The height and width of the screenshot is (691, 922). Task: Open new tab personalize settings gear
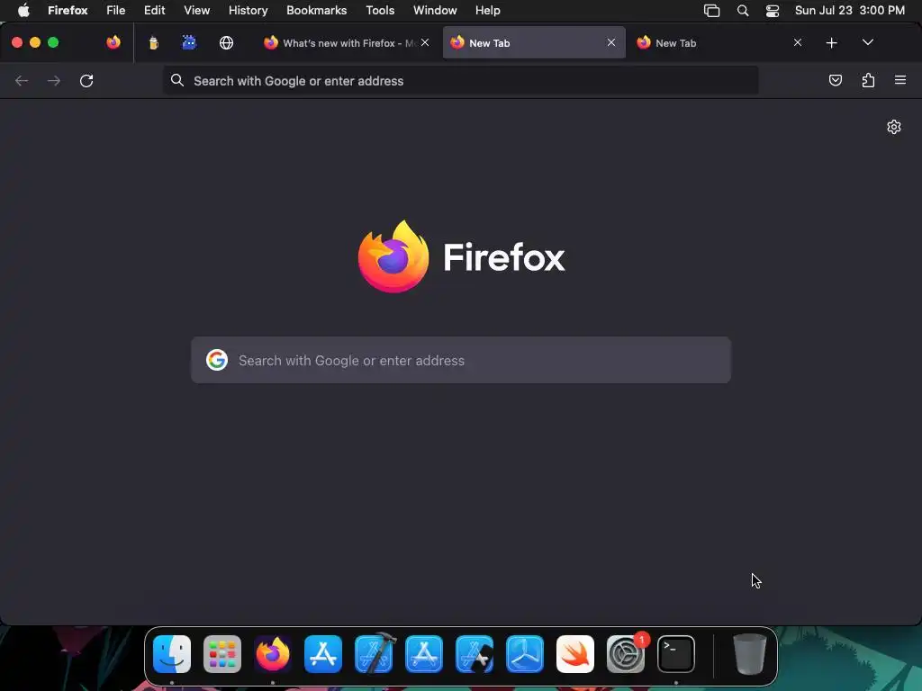coord(894,127)
